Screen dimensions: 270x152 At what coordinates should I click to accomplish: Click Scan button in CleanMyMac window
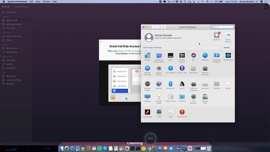[150, 138]
